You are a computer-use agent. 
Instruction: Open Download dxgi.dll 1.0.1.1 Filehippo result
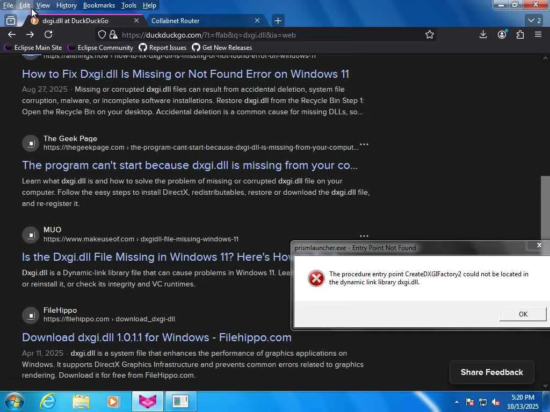[x=157, y=337]
